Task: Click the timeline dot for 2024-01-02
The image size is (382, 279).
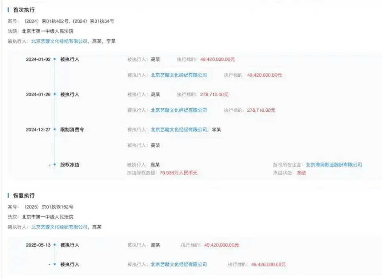Action: [x=55, y=59]
